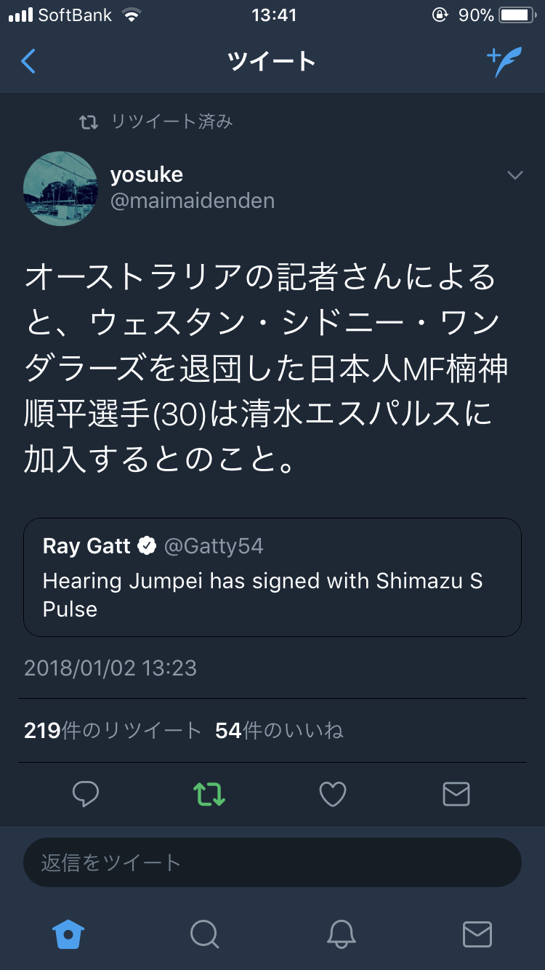This screenshot has width=545, height=970.
Task: Open quoted Ray Gatt tweet
Action: (x=272, y=577)
